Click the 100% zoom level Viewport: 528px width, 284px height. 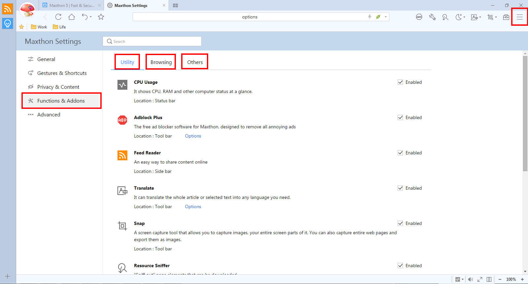pyautogui.click(x=511, y=279)
